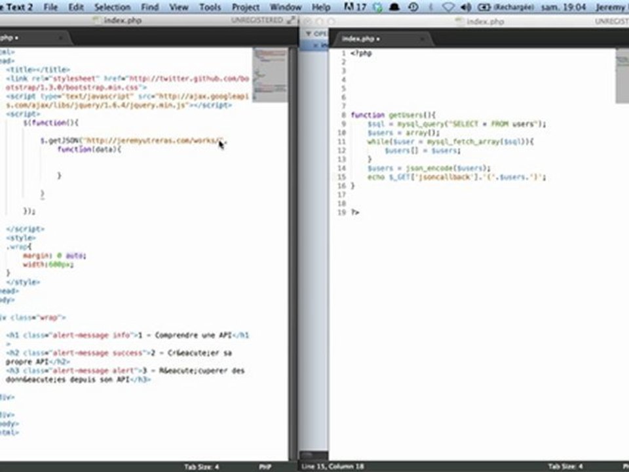This screenshot has width=629, height=472.
Task: Toggle fullscreen on the left window
Action: 291,20
